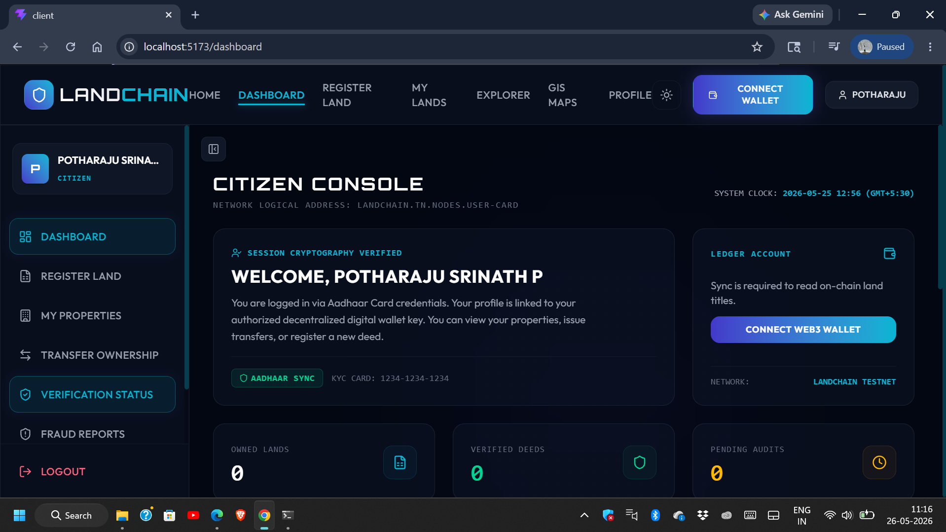Open REGISTER LAND in the top navigation
Image resolution: width=946 pixels, height=532 pixels.
(347, 95)
